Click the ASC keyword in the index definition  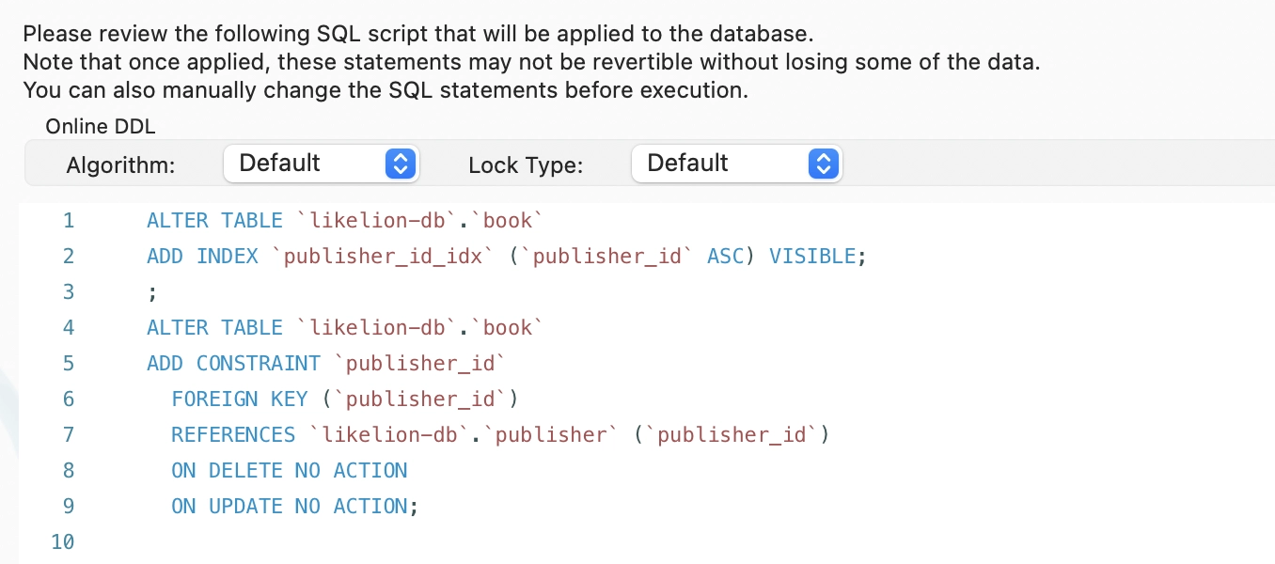pos(725,257)
